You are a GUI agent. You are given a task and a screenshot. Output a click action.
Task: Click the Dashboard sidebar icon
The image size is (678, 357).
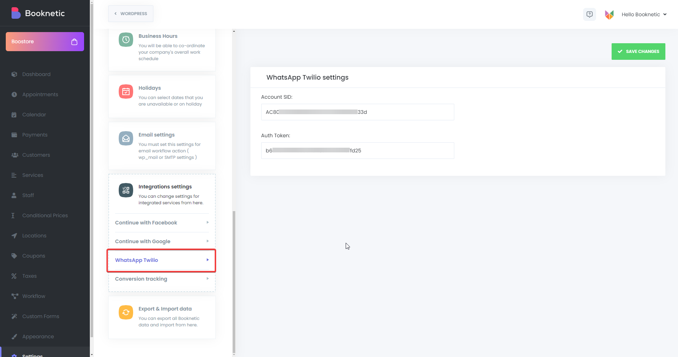click(14, 74)
